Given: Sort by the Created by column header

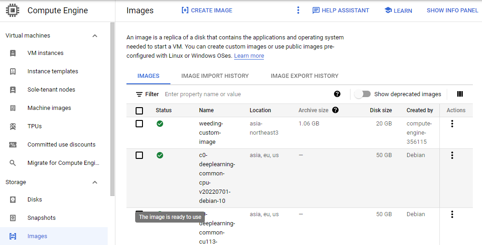Looking at the screenshot, I should (x=420, y=110).
